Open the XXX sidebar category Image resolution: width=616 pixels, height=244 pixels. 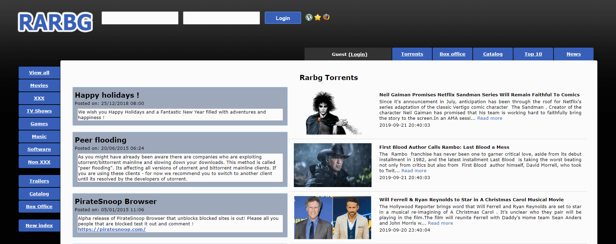coord(39,98)
